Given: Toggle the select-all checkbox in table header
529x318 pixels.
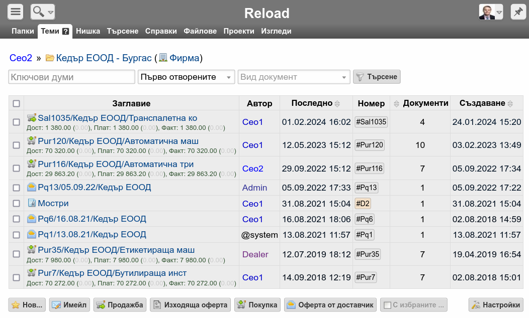Looking at the screenshot, I should [x=16, y=103].
